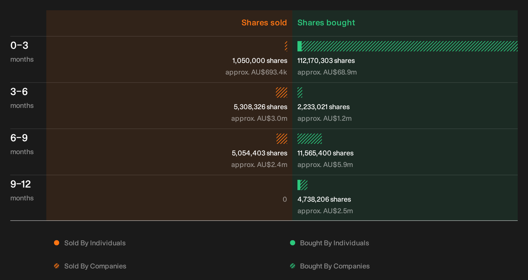Viewport: 528px width, 280px height.
Task: Click approx. AU$693.4k amount
Action: pos(256,72)
